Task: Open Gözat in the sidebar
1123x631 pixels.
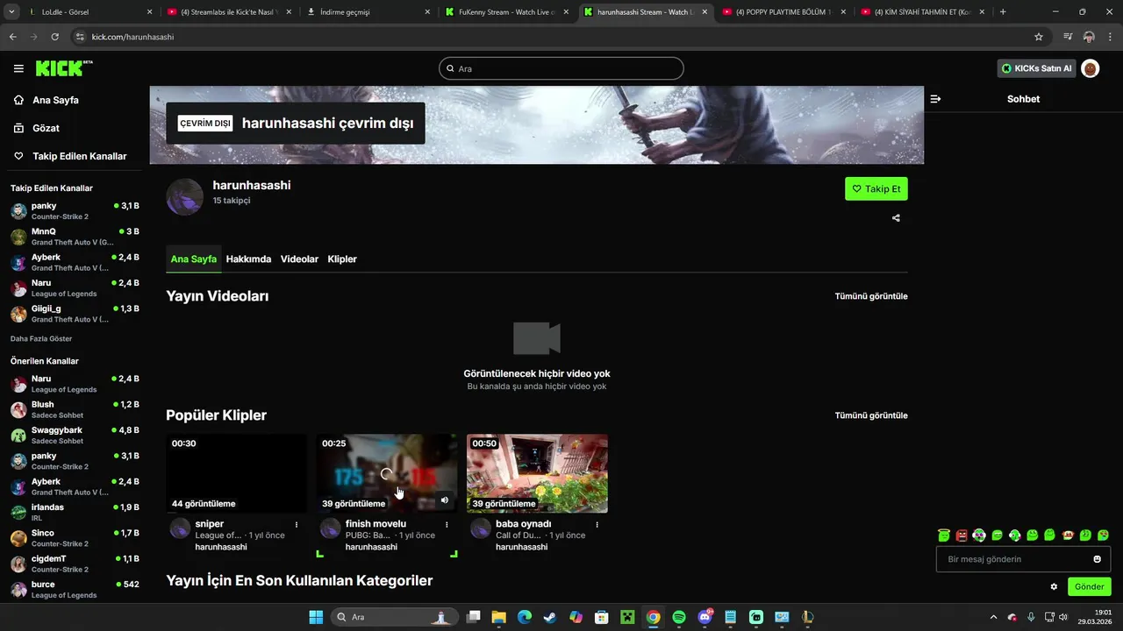Action: tap(46, 128)
